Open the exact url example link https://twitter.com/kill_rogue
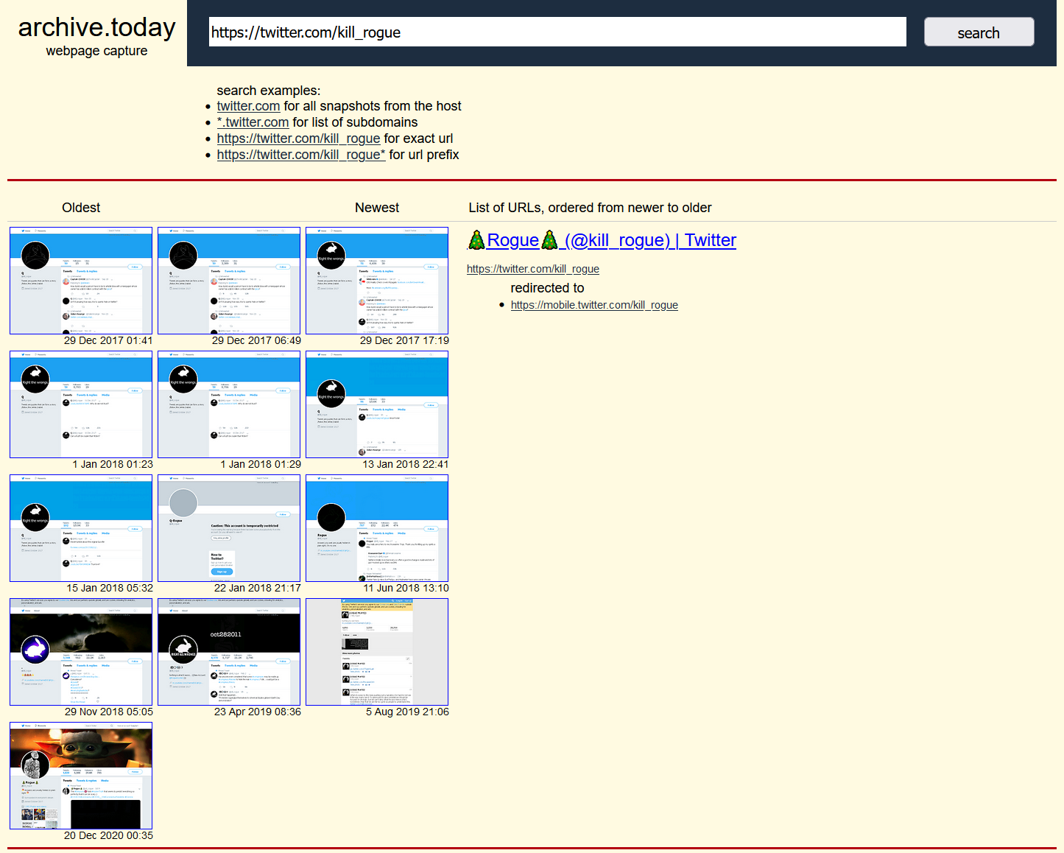The image size is (1064, 853). [298, 138]
